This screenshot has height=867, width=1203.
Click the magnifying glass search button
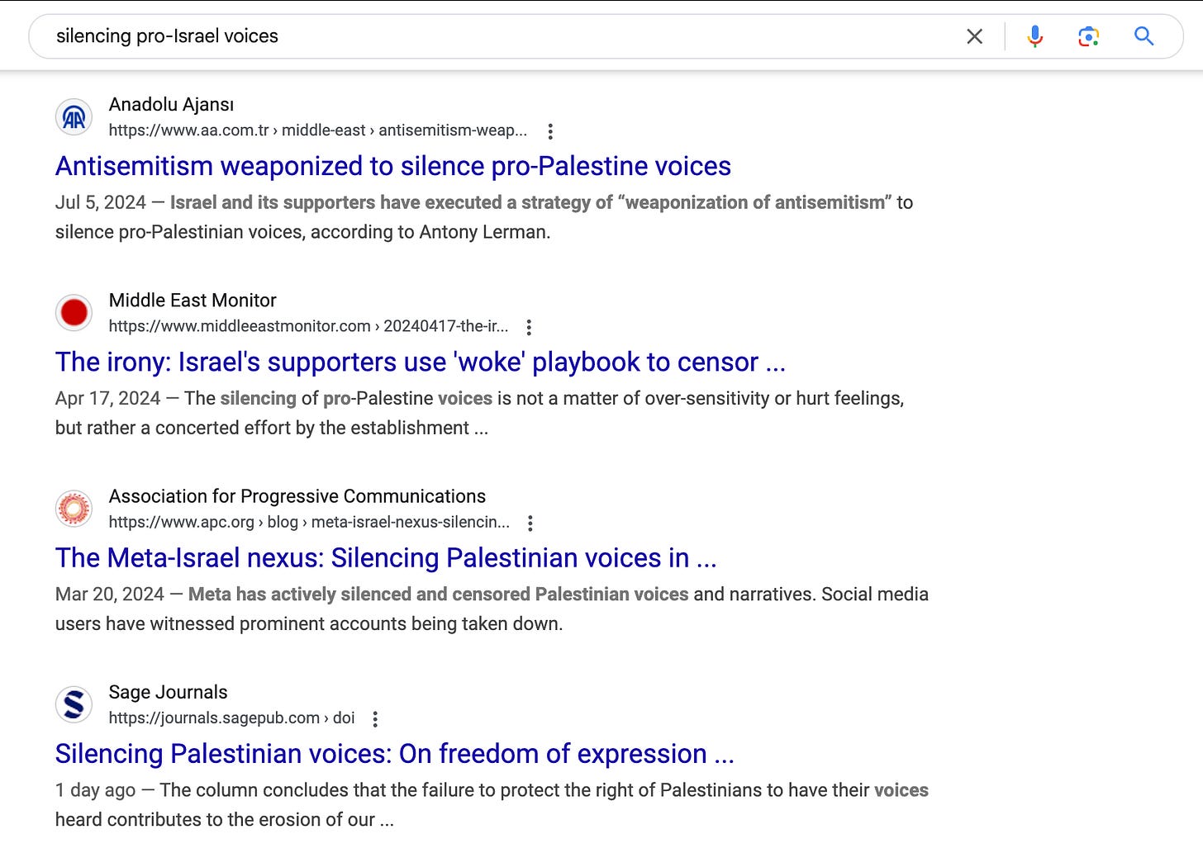point(1144,36)
